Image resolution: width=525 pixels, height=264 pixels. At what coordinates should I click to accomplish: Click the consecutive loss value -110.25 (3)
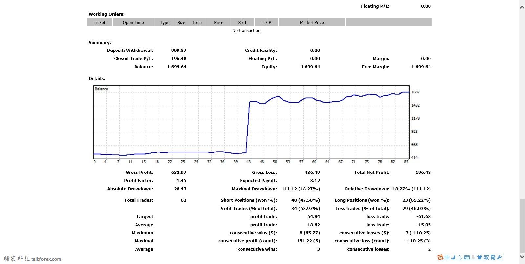[x=418, y=241]
